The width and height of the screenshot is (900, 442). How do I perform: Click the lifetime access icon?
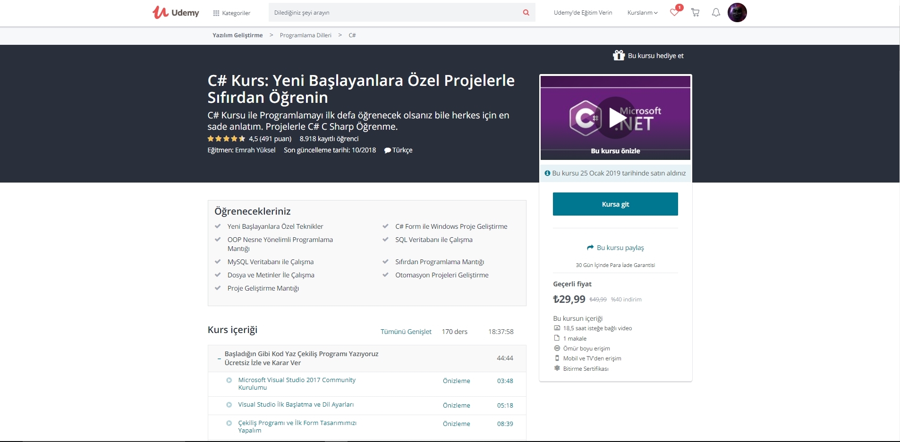tap(557, 348)
